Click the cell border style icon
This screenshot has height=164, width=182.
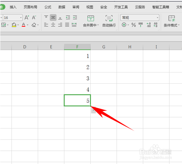pos(4,25)
